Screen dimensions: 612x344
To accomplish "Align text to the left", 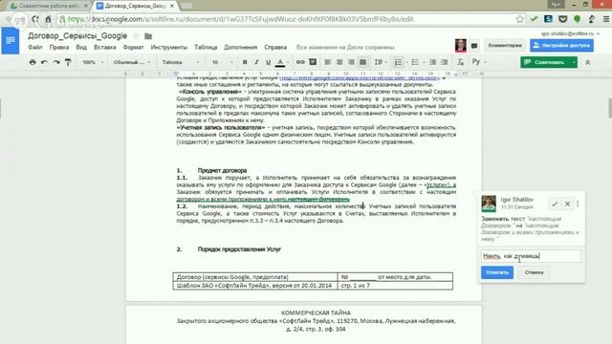I will 327,62.
